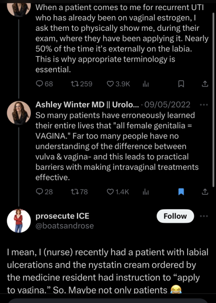View analytics for the vulva & vagina tweet

click(146, 192)
